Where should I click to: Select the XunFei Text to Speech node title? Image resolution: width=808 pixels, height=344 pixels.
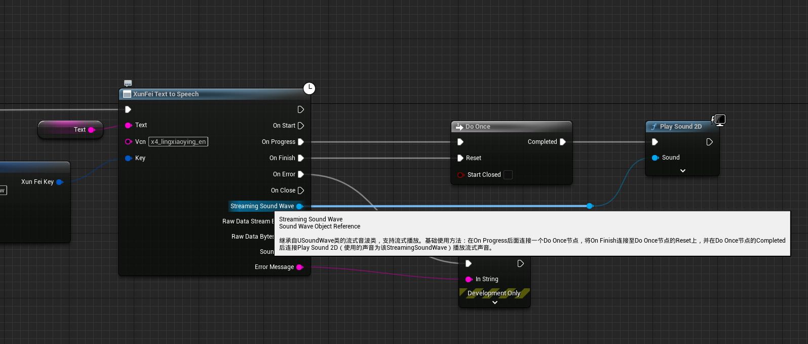[x=166, y=94]
